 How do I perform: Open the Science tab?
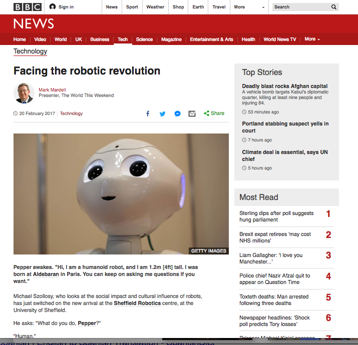[144, 39]
